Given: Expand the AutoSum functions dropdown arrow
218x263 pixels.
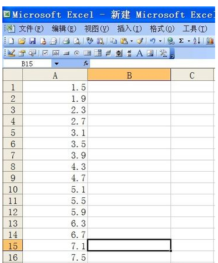Looking at the screenshot, I should point(189,41).
